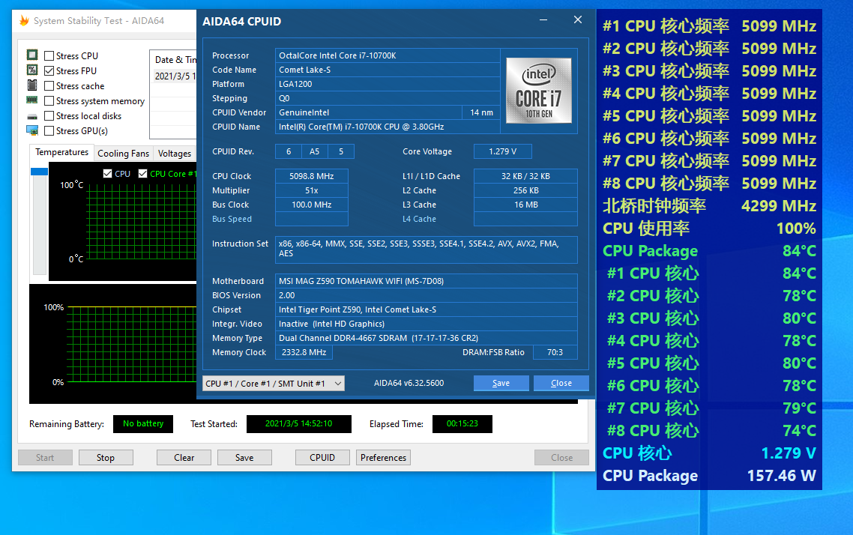The image size is (853, 535).
Task: Click the Processor field OctalCore Intel Core i7-10700K
Action: click(x=388, y=55)
